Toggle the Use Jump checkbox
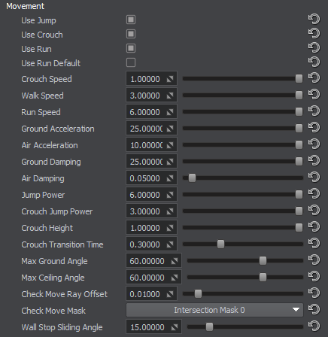Image resolution: width=328 pixels, height=337 pixels. pos(131,20)
